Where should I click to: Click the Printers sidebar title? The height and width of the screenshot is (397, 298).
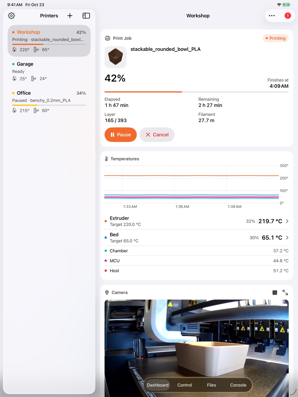(x=49, y=16)
